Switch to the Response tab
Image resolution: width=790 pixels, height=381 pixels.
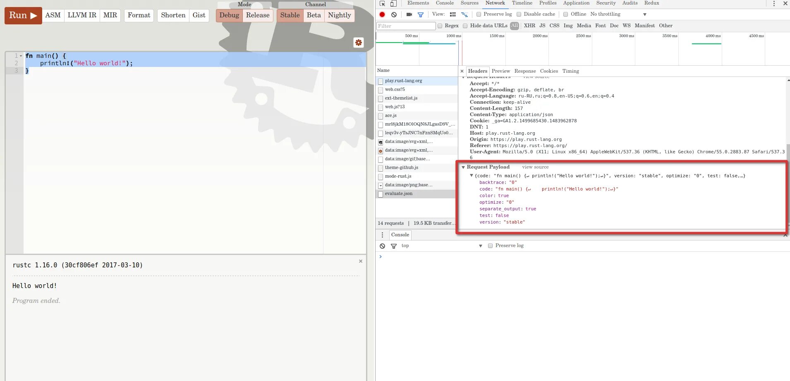[525, 71]
